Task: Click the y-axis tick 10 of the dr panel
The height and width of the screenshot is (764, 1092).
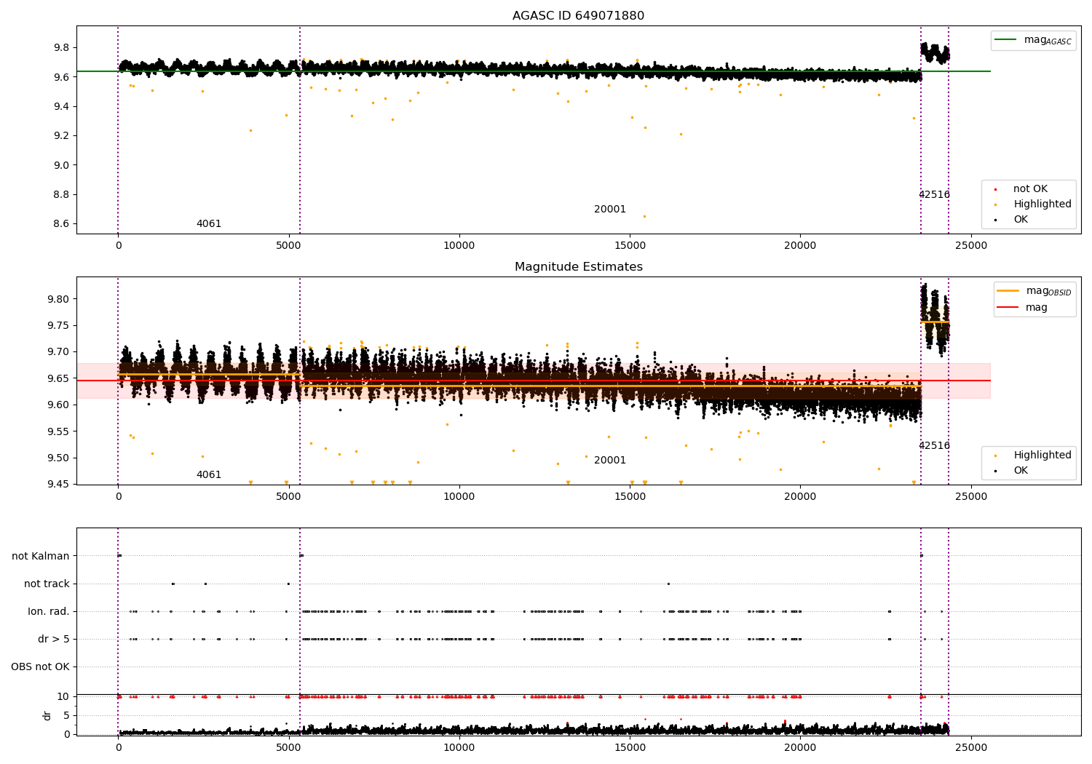Action: coord(63,697)
